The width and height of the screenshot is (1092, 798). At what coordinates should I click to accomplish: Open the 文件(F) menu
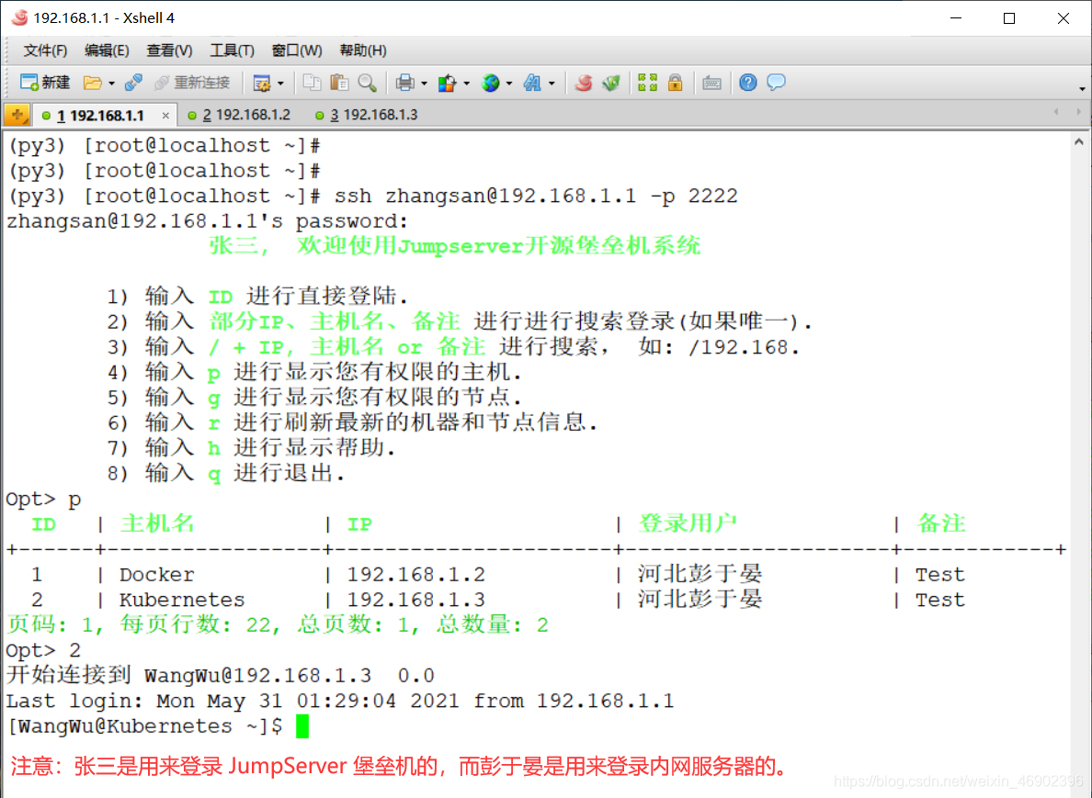click(x=45, y=51)
